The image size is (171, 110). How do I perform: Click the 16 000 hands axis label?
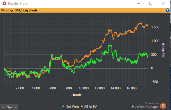132,88
